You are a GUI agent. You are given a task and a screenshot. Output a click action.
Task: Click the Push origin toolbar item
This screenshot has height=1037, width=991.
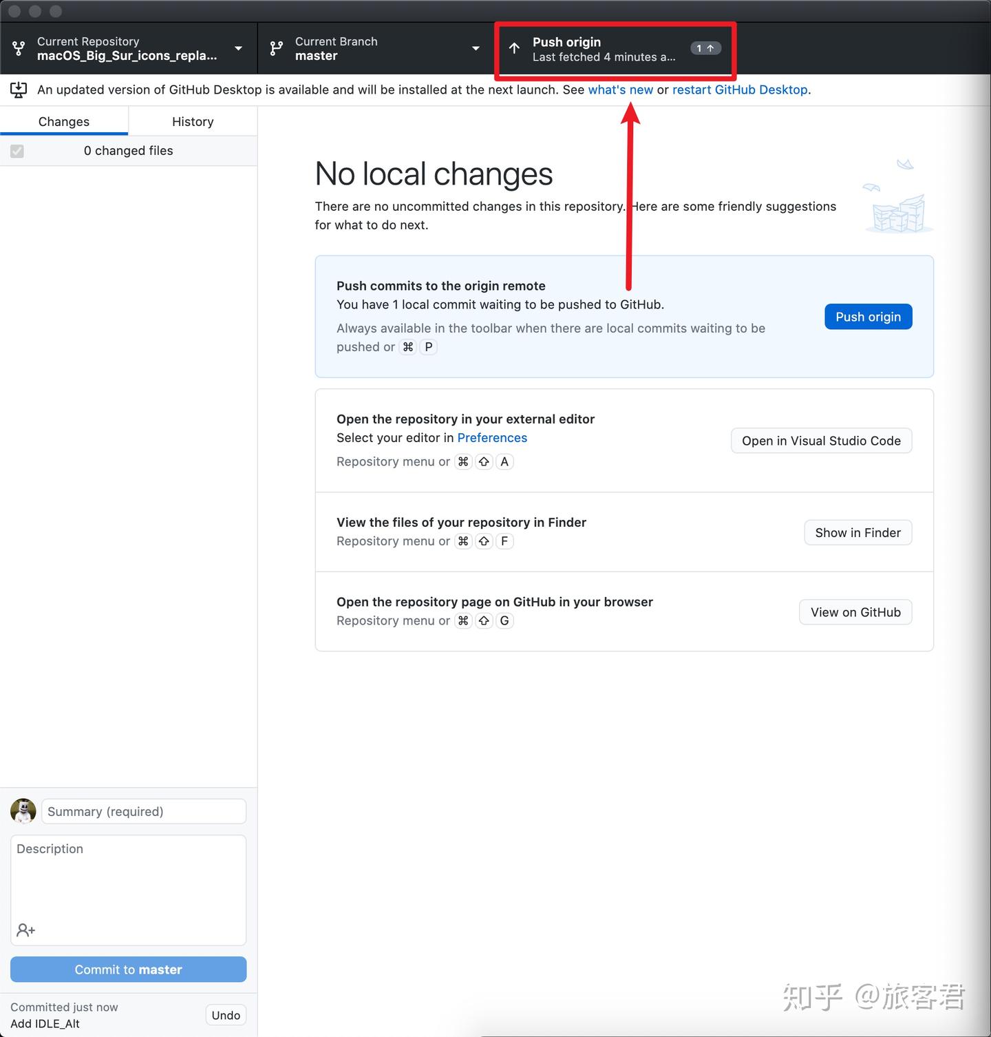(x=616, y=49)
